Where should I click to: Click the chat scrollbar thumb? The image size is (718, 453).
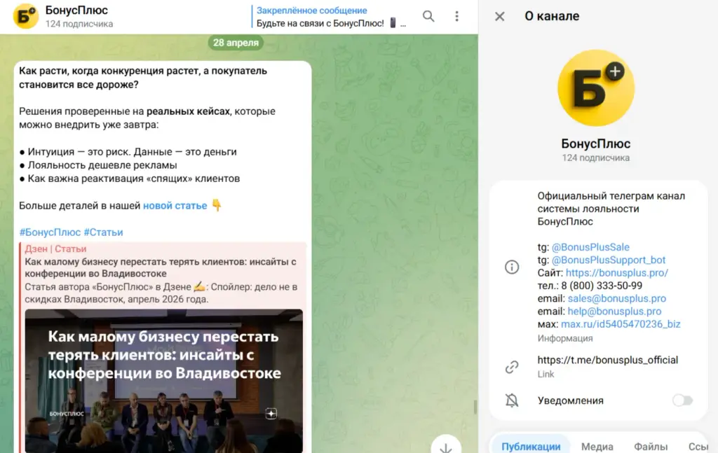tap(475, 407)
